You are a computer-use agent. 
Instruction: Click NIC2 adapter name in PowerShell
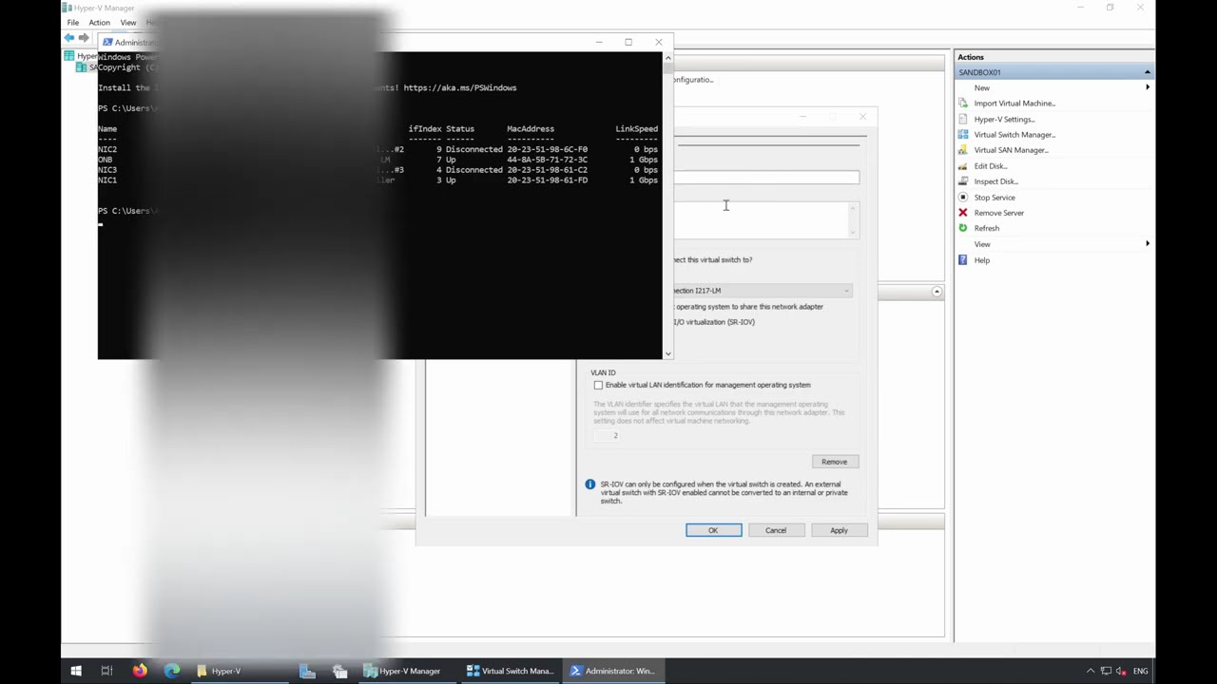tap(107, 149)
